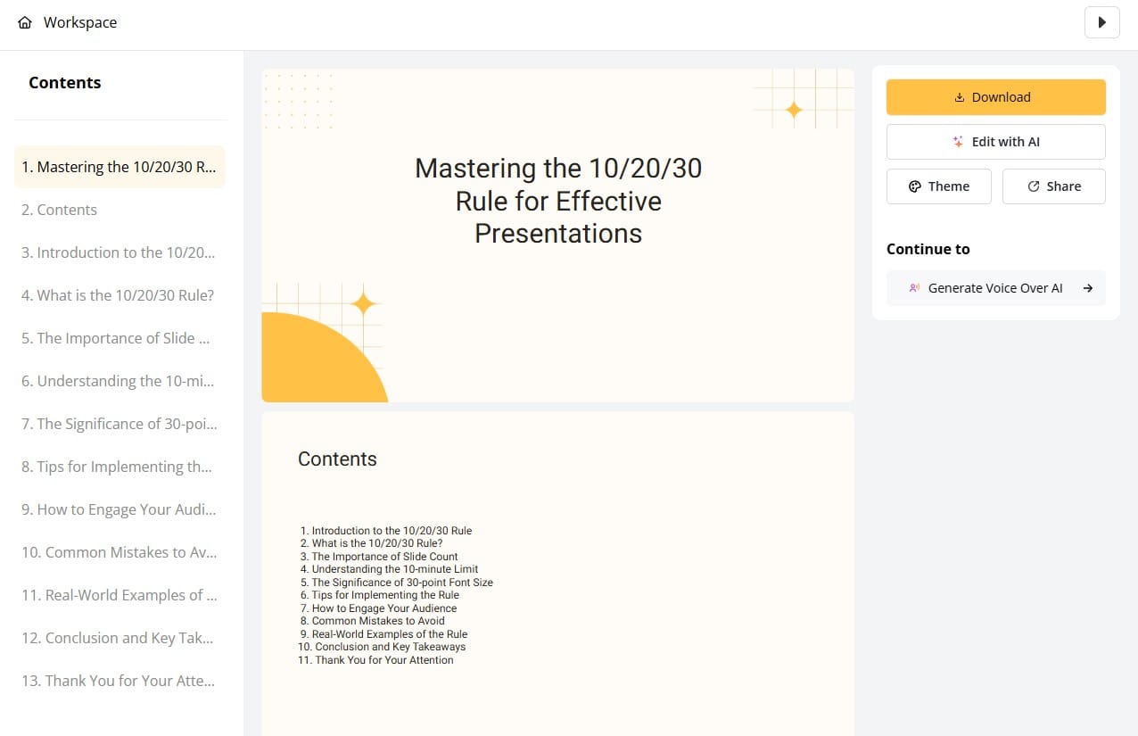
Task: Select slide 11 Real-World Examples
Action: tap(120, 595)
